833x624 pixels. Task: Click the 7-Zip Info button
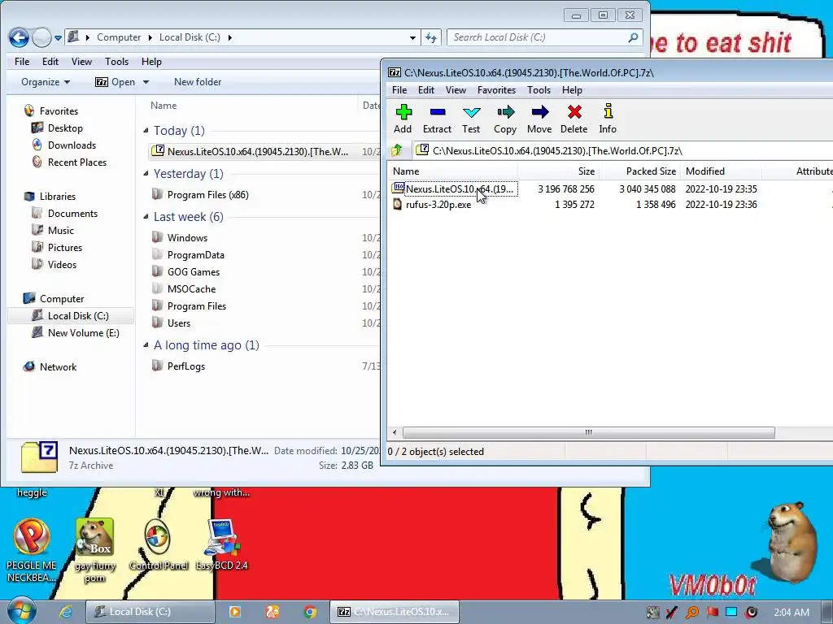pos(608,119)
